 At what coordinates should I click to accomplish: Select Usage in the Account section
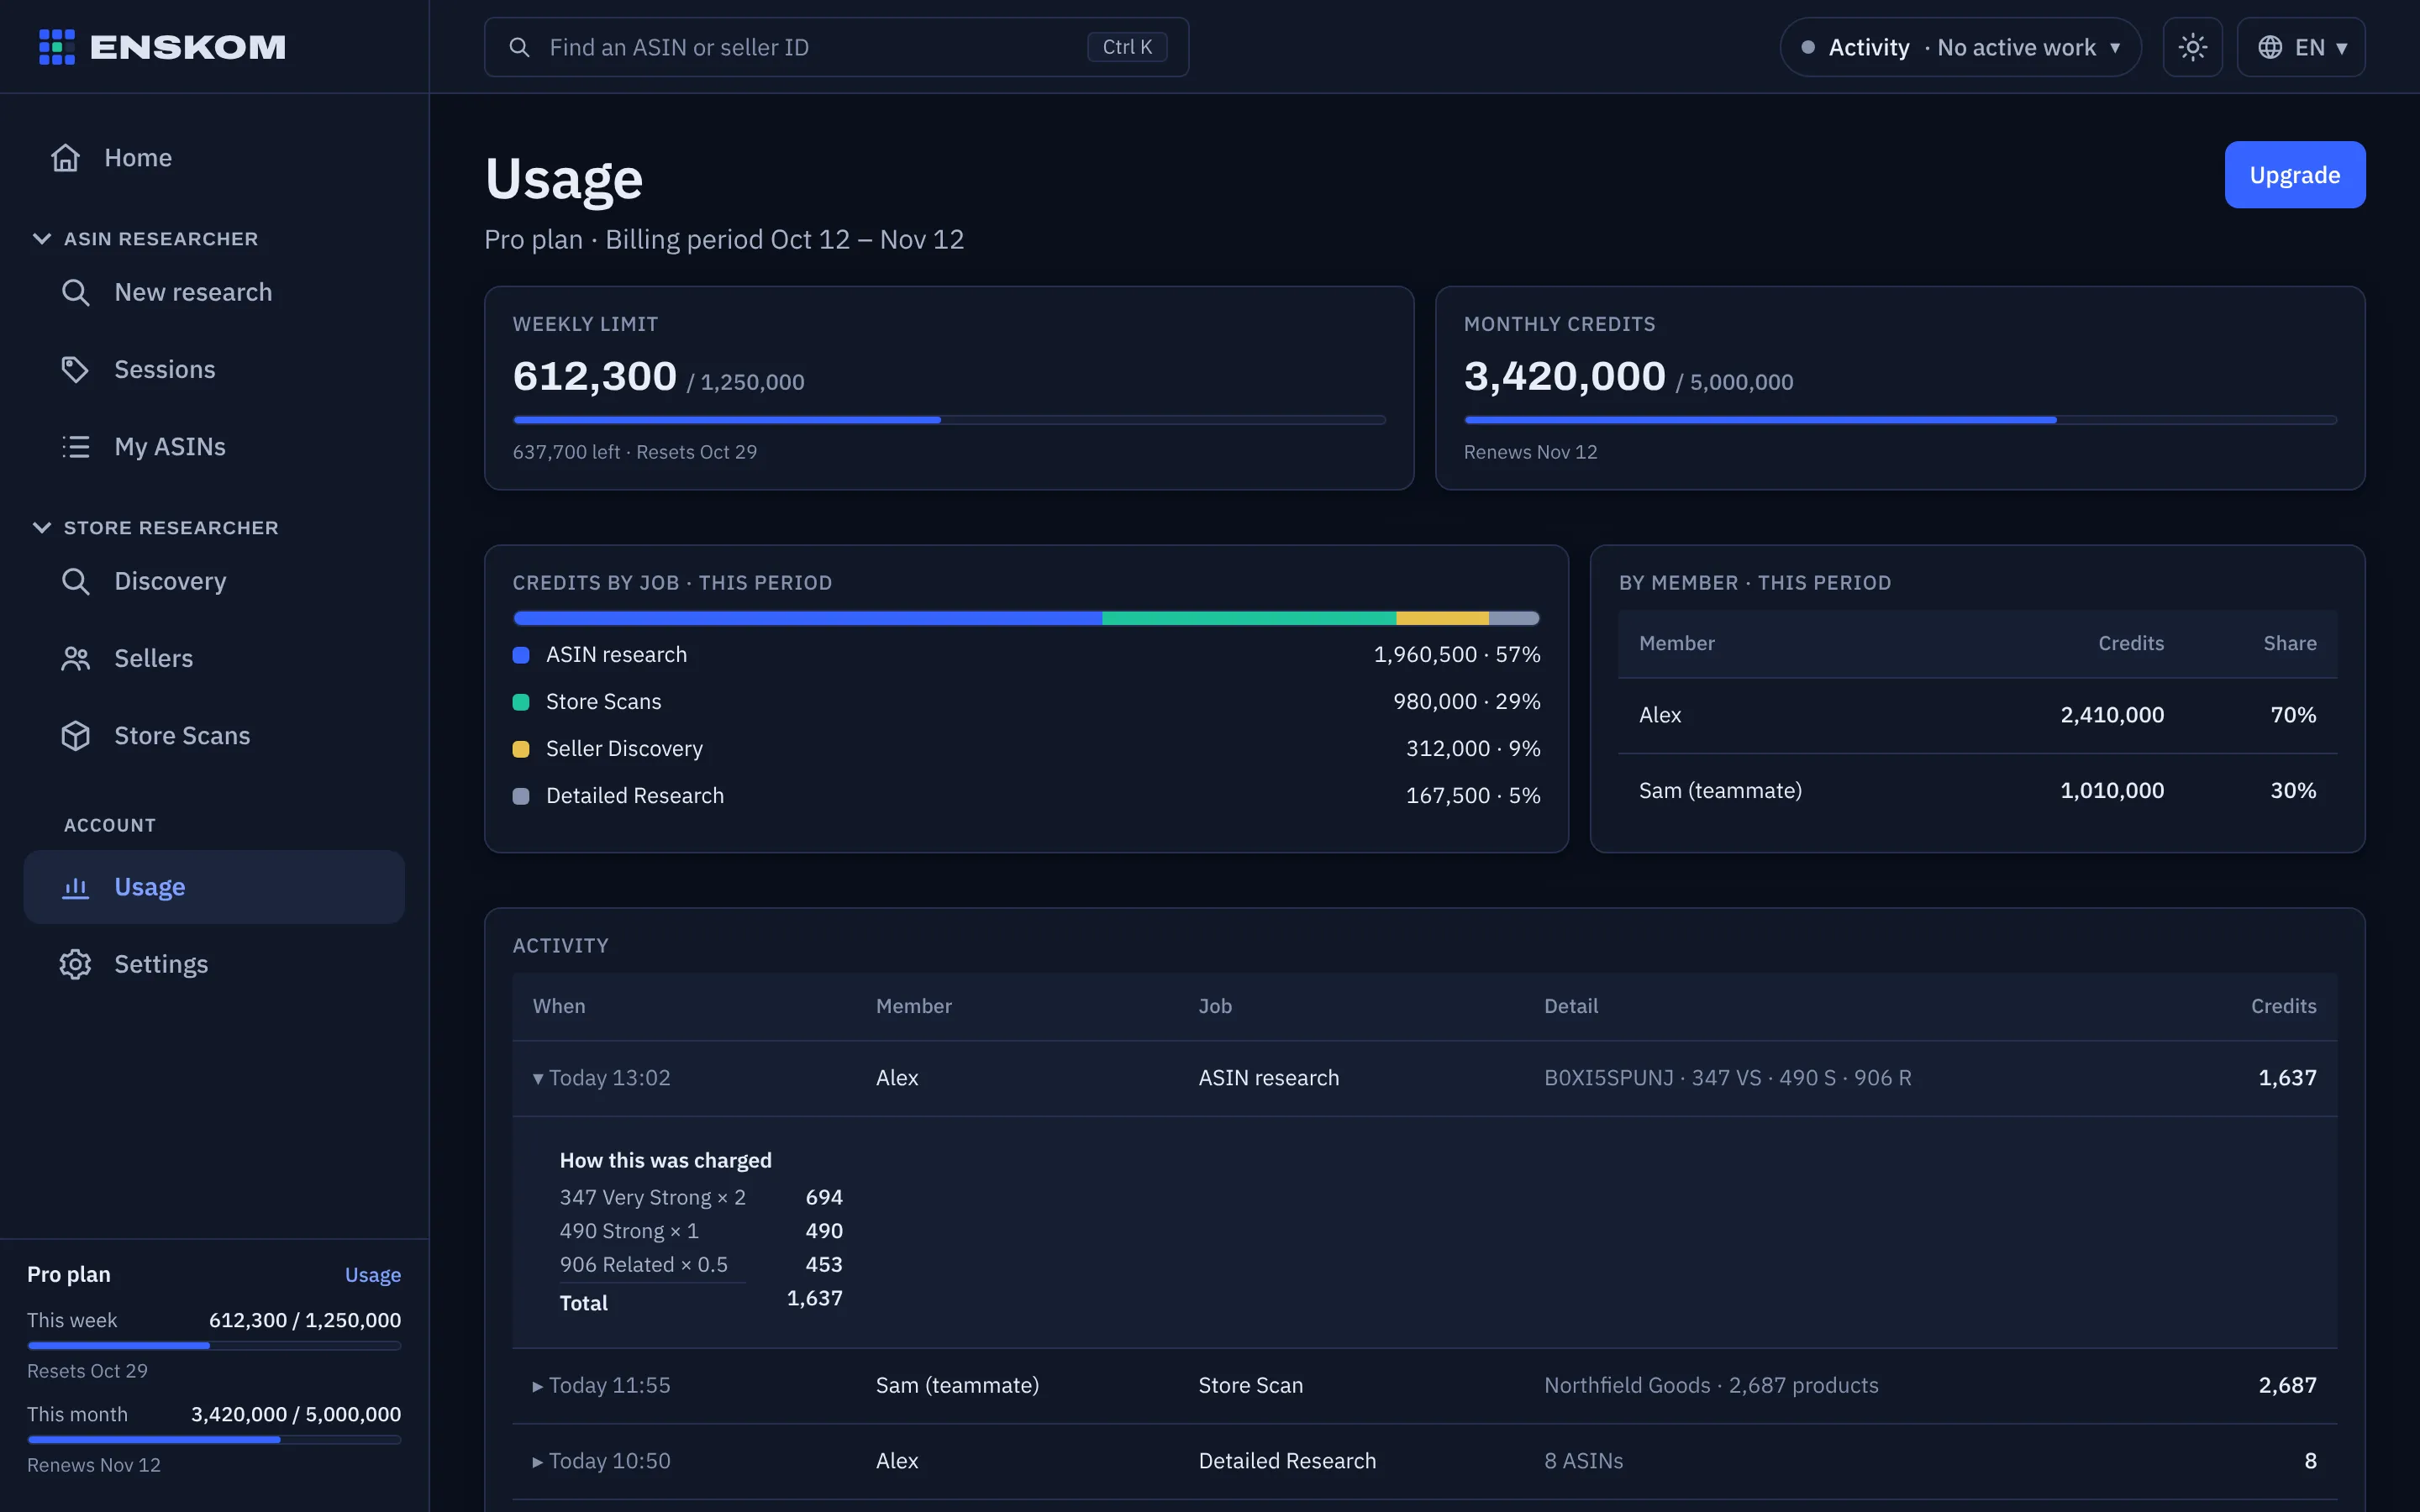click(214, 887)
